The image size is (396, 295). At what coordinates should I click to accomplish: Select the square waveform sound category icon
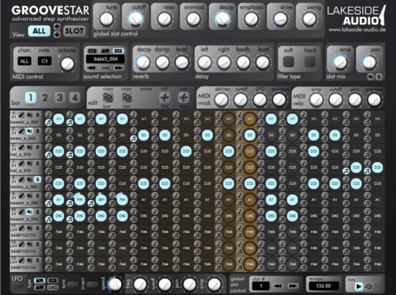[x=105, y=51]
